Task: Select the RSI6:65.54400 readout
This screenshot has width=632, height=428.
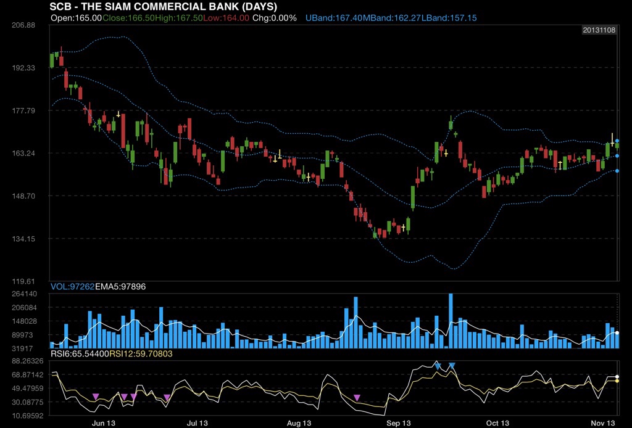Action: (x=80, y=354)
